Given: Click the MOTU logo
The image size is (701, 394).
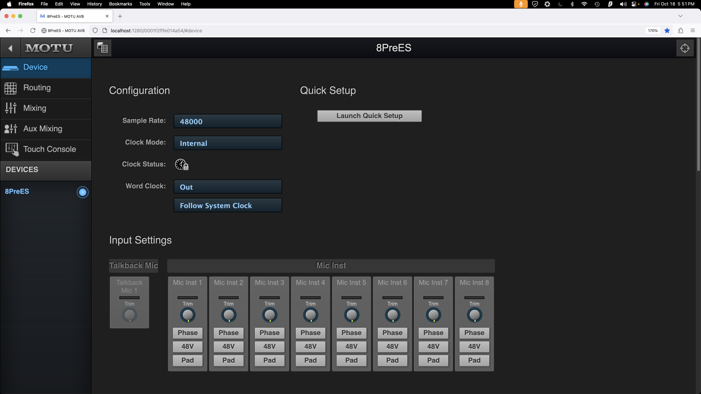Looking at the screenshot, I should click(x=49, y=48).
